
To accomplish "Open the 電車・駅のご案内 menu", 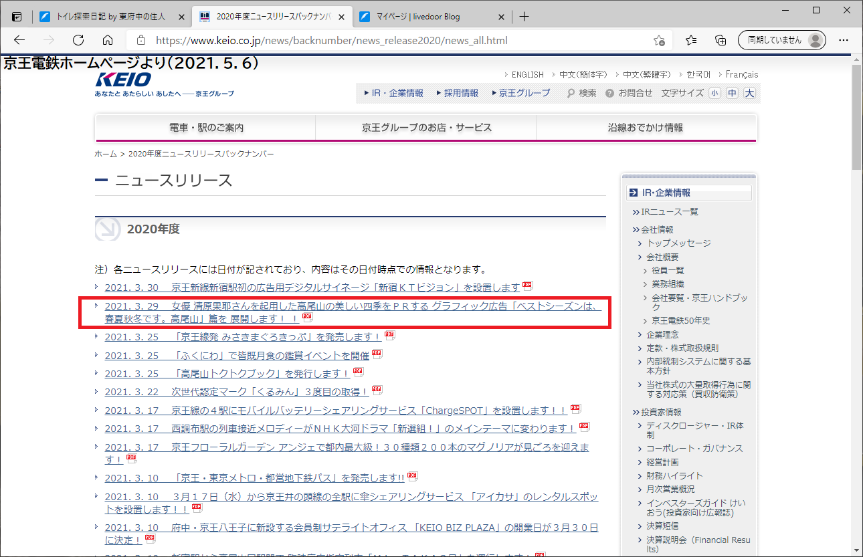I will pyautogui.click(x=205, y=128).
